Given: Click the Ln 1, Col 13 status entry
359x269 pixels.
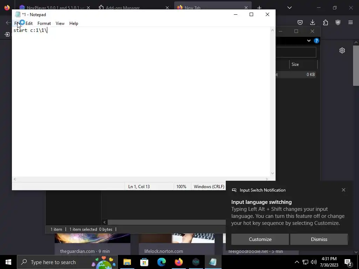Looking at the screenshot, I should (x=139, y=187).
